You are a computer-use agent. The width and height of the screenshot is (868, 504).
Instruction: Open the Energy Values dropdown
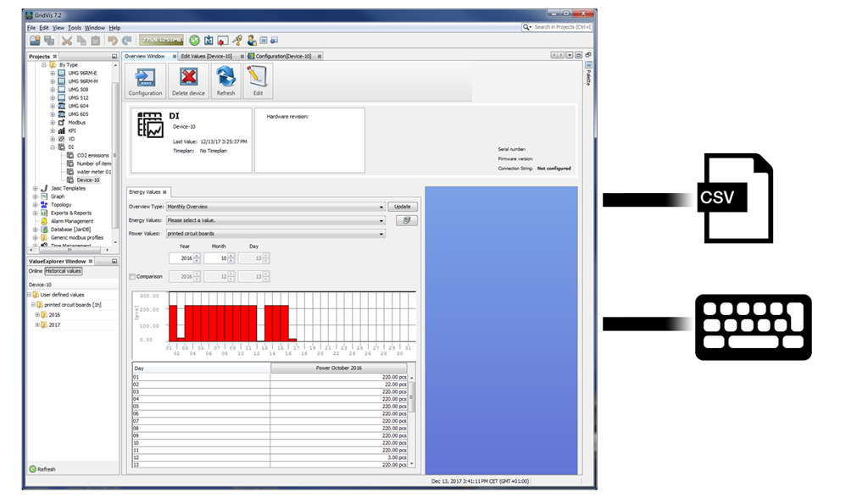click(382, 220)
